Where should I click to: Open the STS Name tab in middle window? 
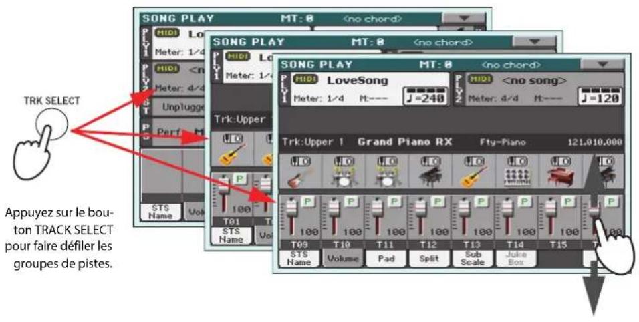231,235
